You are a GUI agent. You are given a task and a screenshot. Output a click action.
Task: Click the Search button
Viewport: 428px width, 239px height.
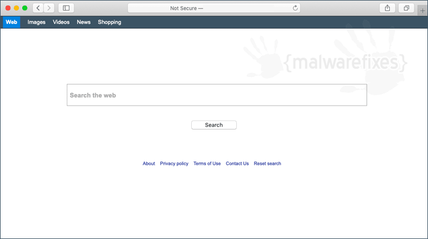[214, 125]
